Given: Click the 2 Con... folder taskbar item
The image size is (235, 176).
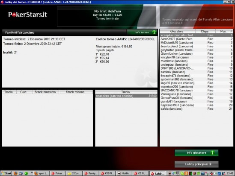Looking at the screenshot, I should point(74,173).
